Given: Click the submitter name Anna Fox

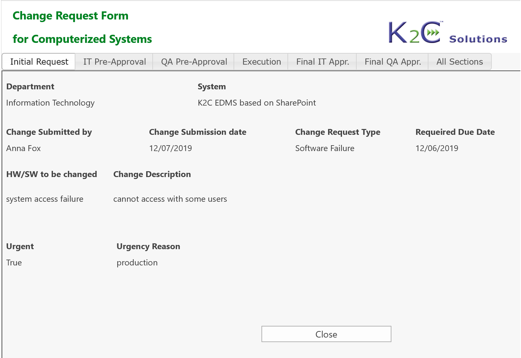Looking at the screenshot, I should (x=23, y=148).
